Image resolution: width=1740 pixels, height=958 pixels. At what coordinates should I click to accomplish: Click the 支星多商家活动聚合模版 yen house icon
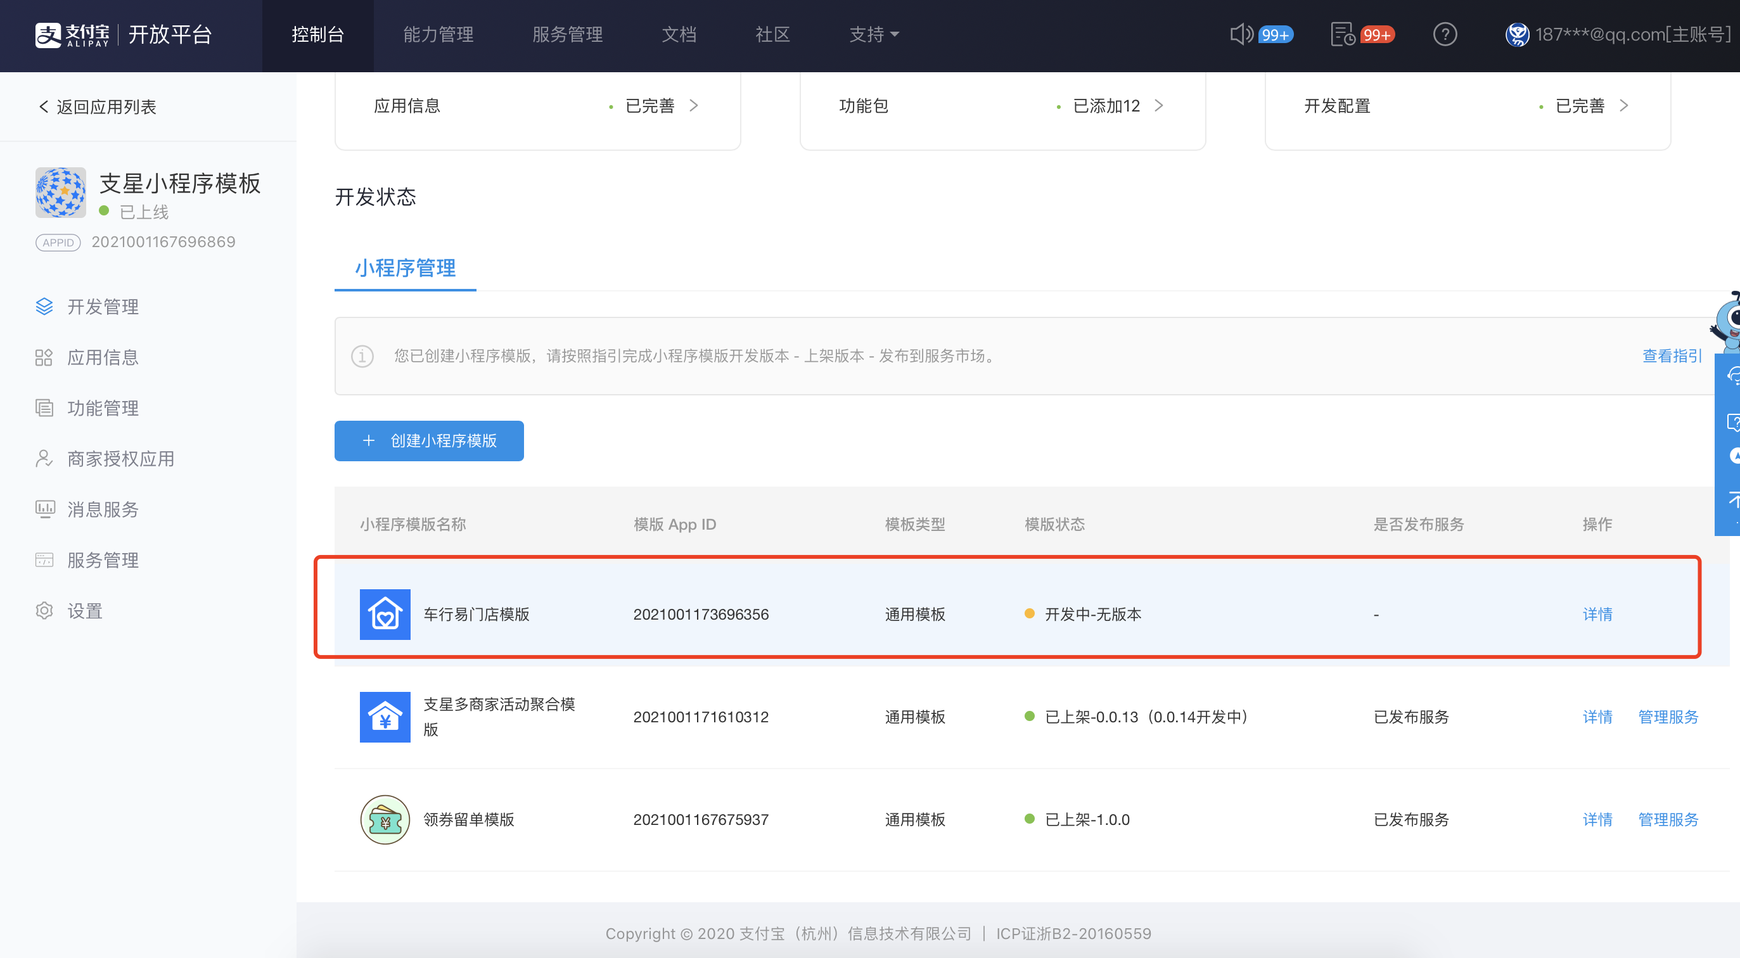[385, 717]
